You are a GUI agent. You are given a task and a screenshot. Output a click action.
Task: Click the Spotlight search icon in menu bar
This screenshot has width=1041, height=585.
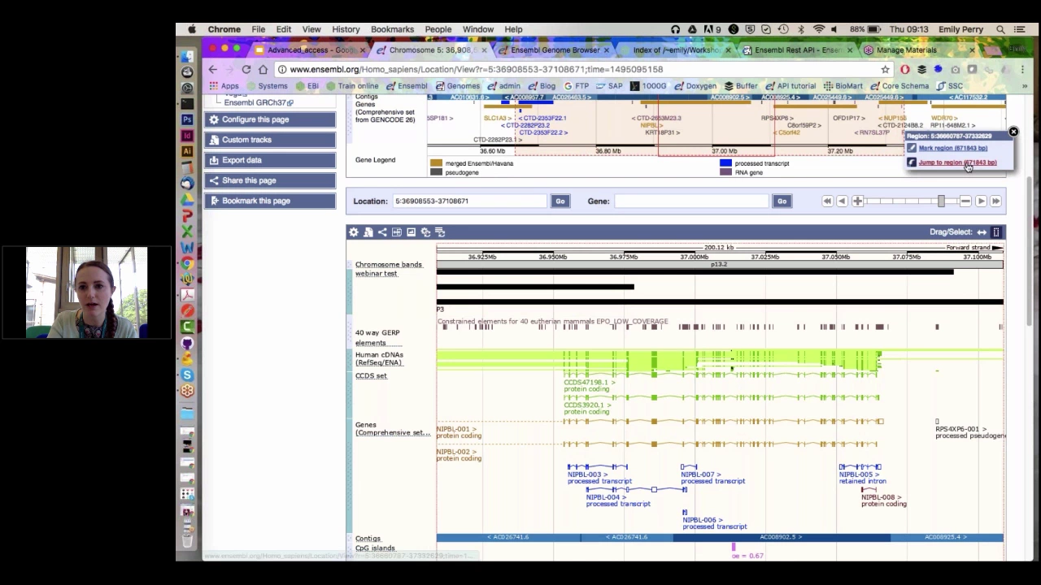tap(1000, 29)
